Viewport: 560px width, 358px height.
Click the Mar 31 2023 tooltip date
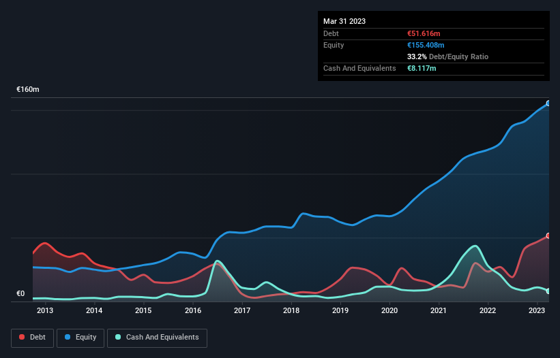tap(344, 21)
